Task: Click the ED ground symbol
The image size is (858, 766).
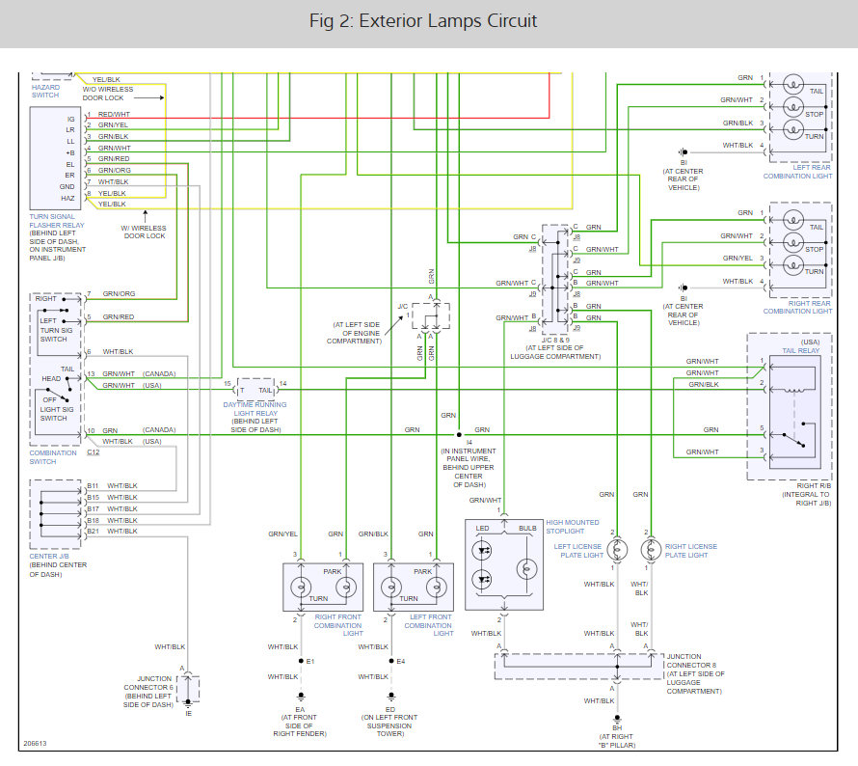Action: (x=390, y=697)
